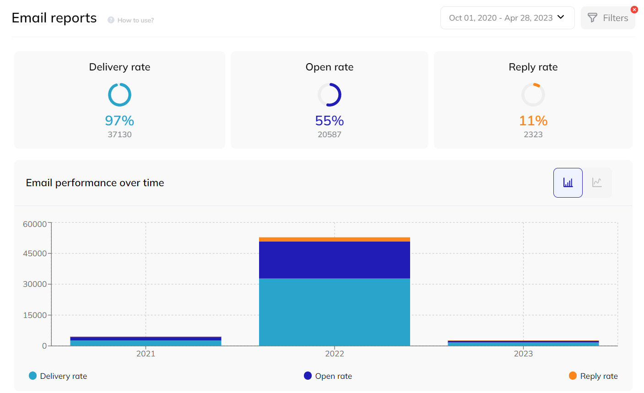Click the 2022 orange reply bar segment
The image size is (644, 393).
335,239
